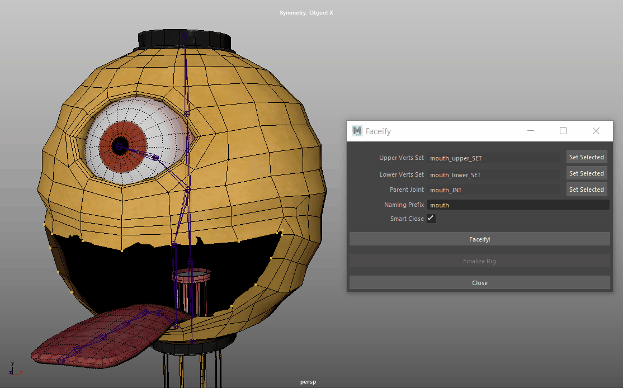This screenshot has height=388, width=623.
Task: Click the eyeball pupil in the viewport
Action: pos(120,146)
